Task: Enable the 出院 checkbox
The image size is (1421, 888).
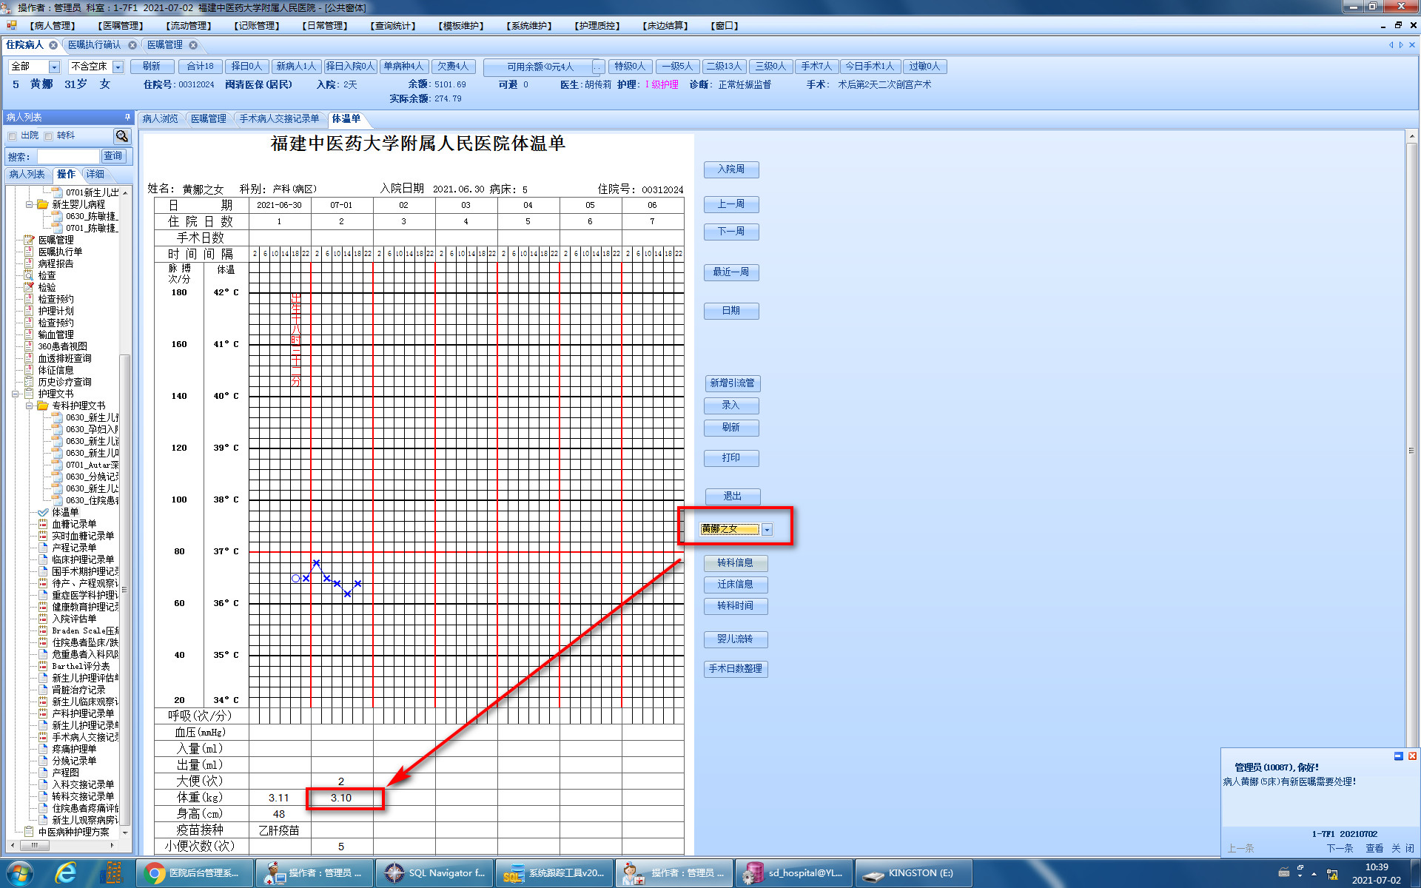Action: [13, 136]
